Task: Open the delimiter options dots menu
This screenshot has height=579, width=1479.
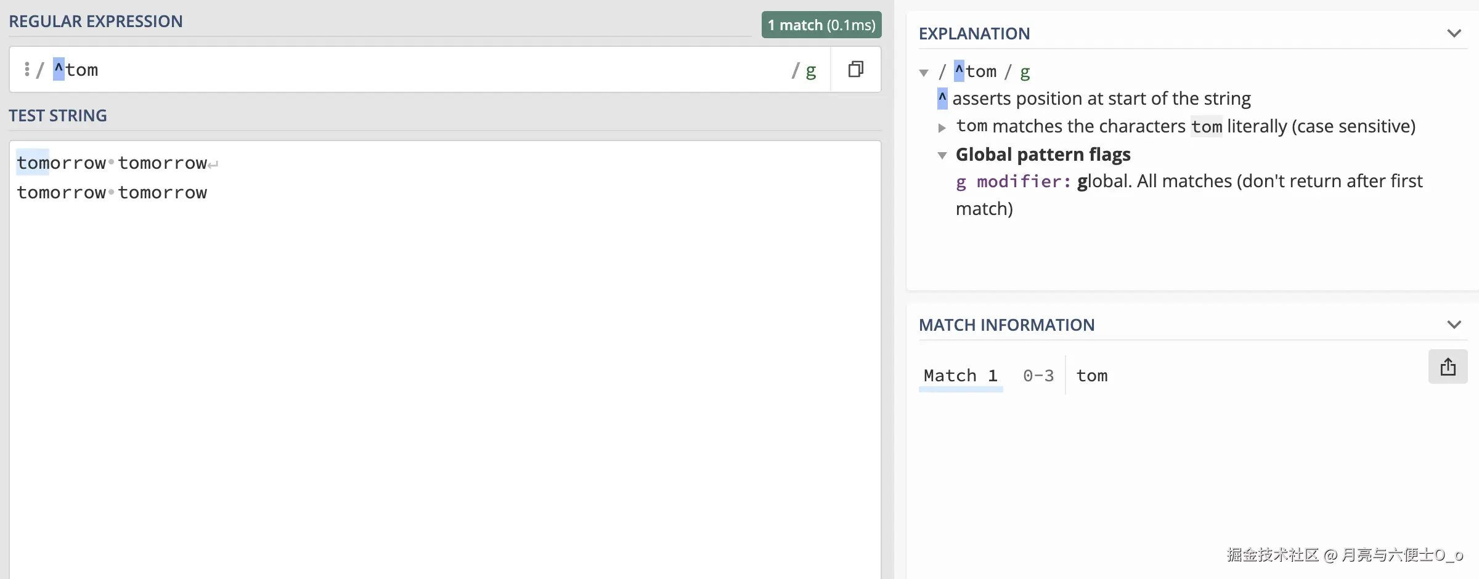Action: [x=26, y=69]
